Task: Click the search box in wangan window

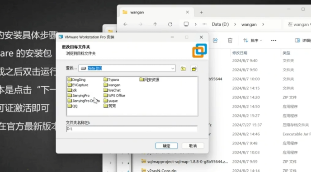Action: point(297,24)
